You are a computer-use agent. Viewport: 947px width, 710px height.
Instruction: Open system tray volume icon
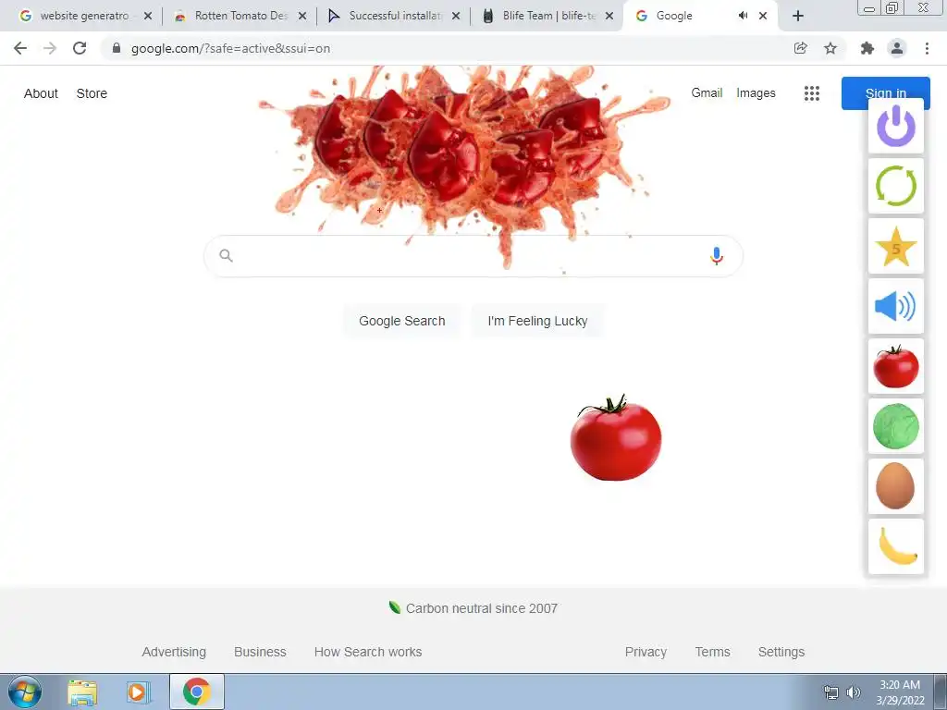point(854,692)
